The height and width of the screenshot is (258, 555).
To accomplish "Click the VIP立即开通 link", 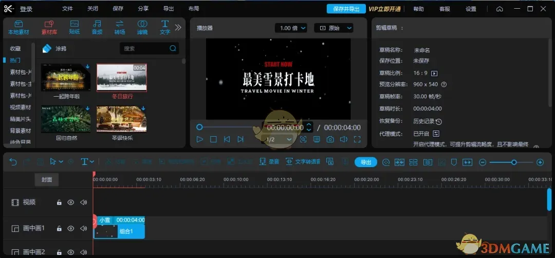I will coord(385,9).
